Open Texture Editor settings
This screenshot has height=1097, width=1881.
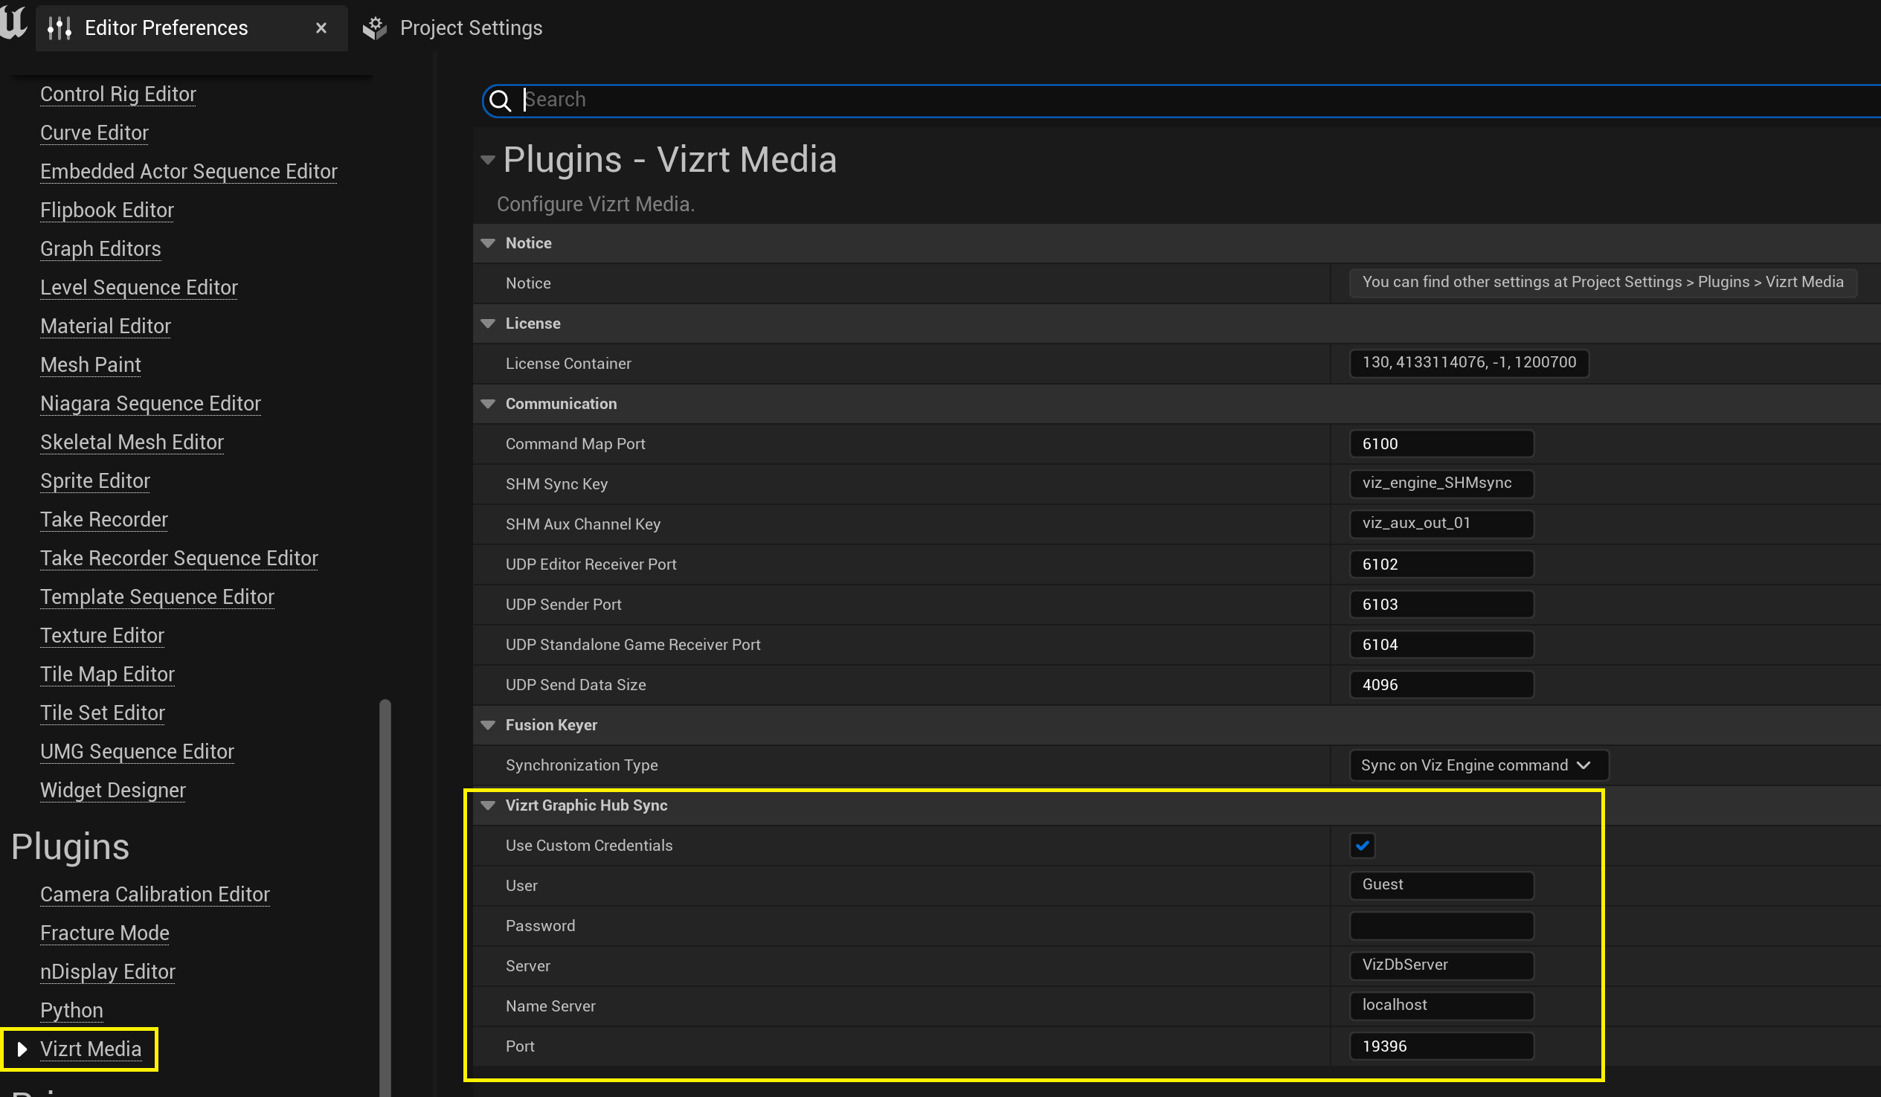pyautogui.click(x=102, y=636)
